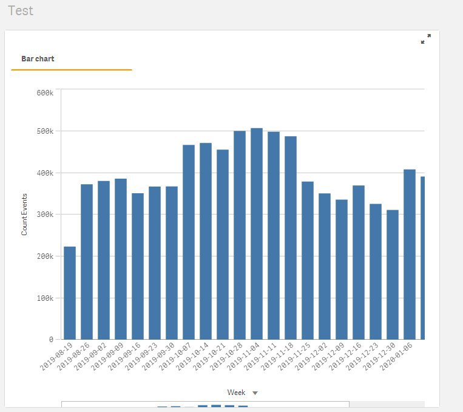The image size is (463, 412).
Task: Click the 2020-01-06 x-axis date label
Action: coord(396,357)
